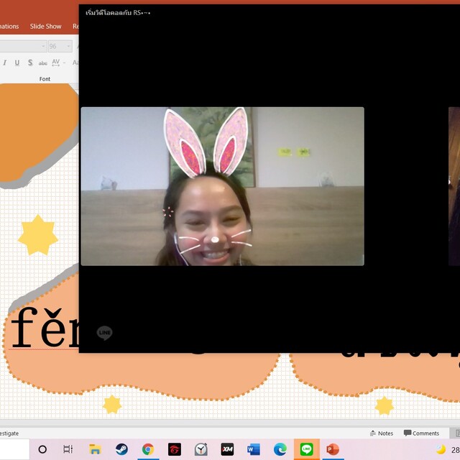Toggle text shadow formatting
The image size is (460, 460).
[29, 63]
